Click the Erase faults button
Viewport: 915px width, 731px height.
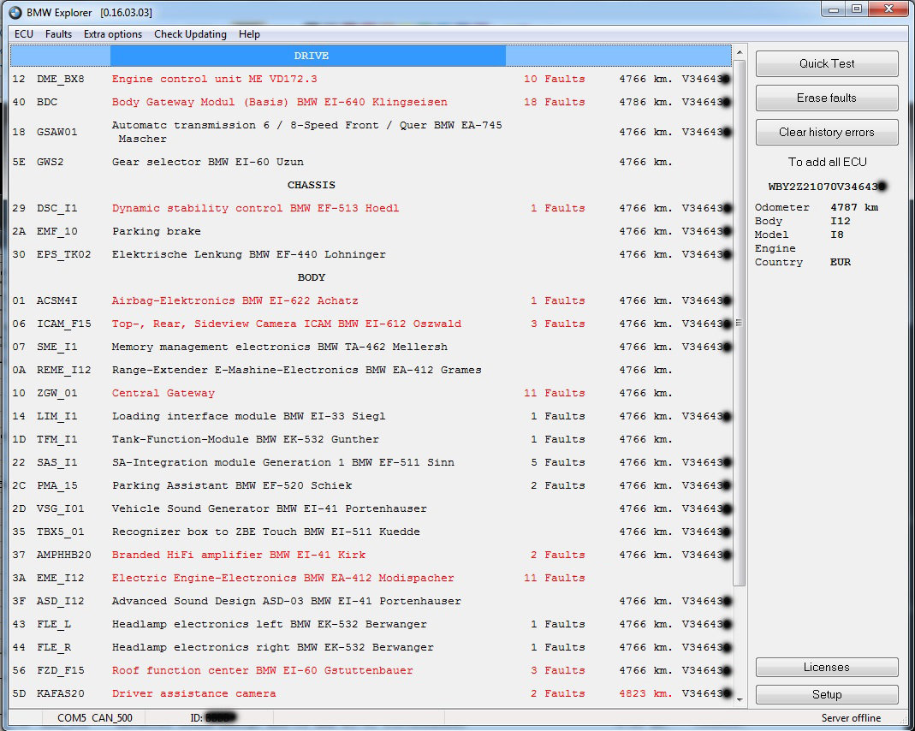pos(826,98)
